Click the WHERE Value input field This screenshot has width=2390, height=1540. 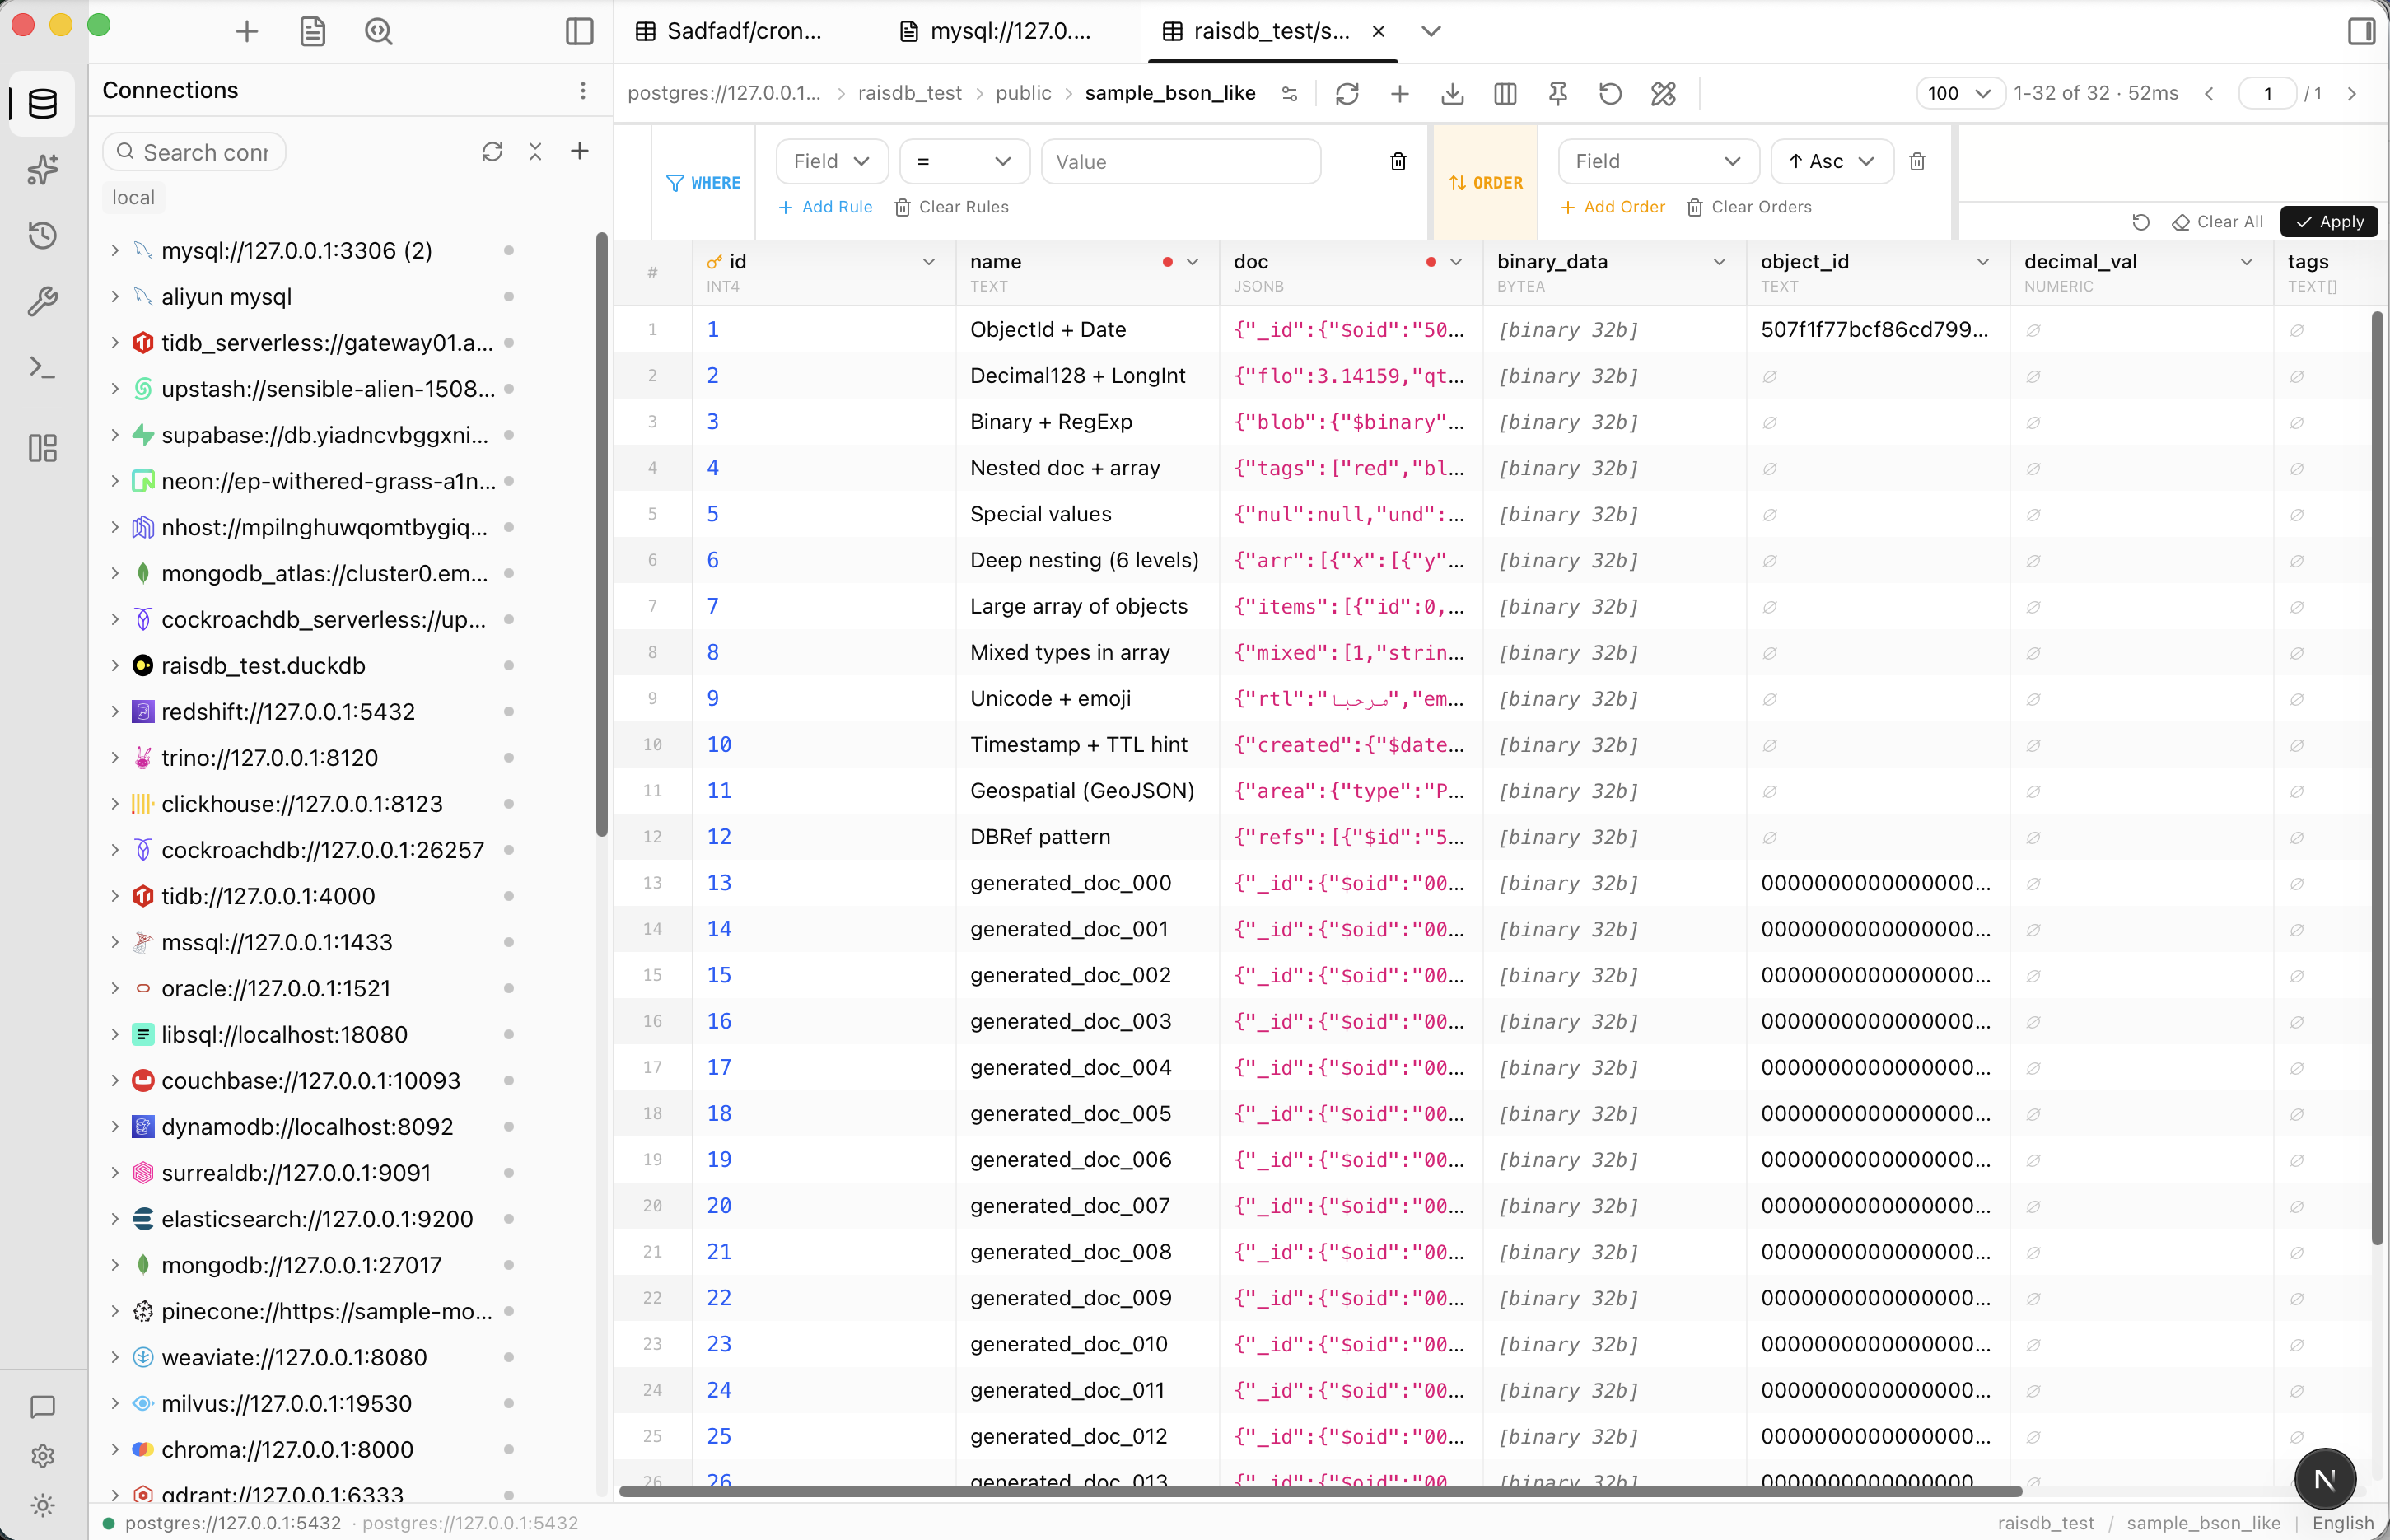coord(1180,162)
